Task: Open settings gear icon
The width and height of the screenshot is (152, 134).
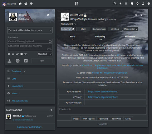Action: pyautogui.click(x=137, y=4)
